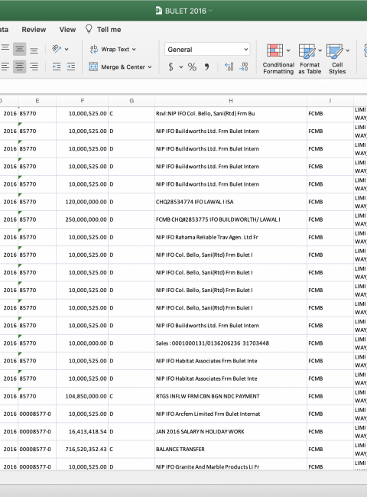The width and height of the screenshot is (367, 497).
Task: Click the Cell Styles icon
Action: [x=335, y=51]
